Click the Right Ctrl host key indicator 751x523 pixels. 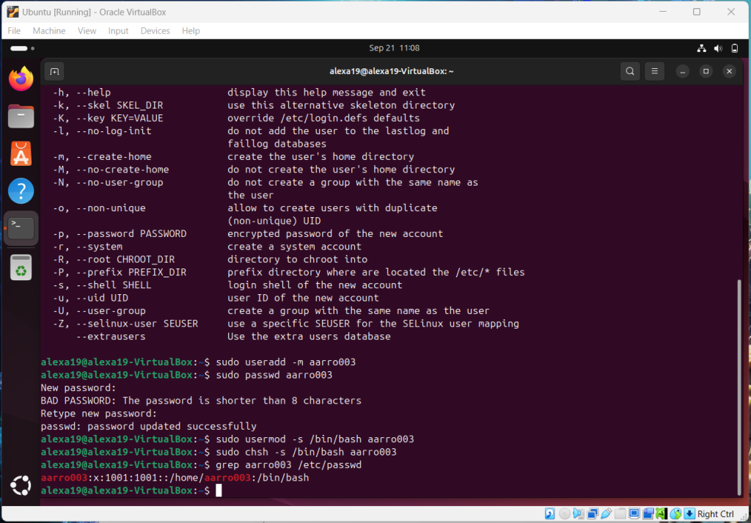point(715,513)
